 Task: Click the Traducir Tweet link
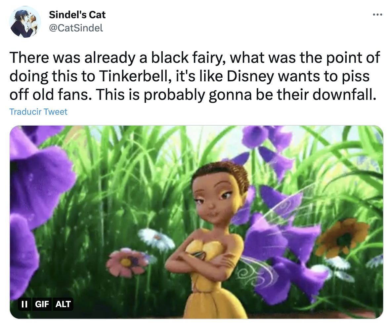pyautogui.click(x=38, y=112)
